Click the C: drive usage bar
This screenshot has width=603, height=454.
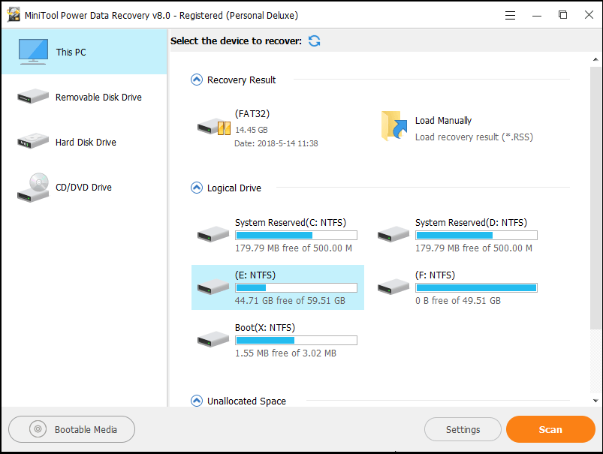296,235
